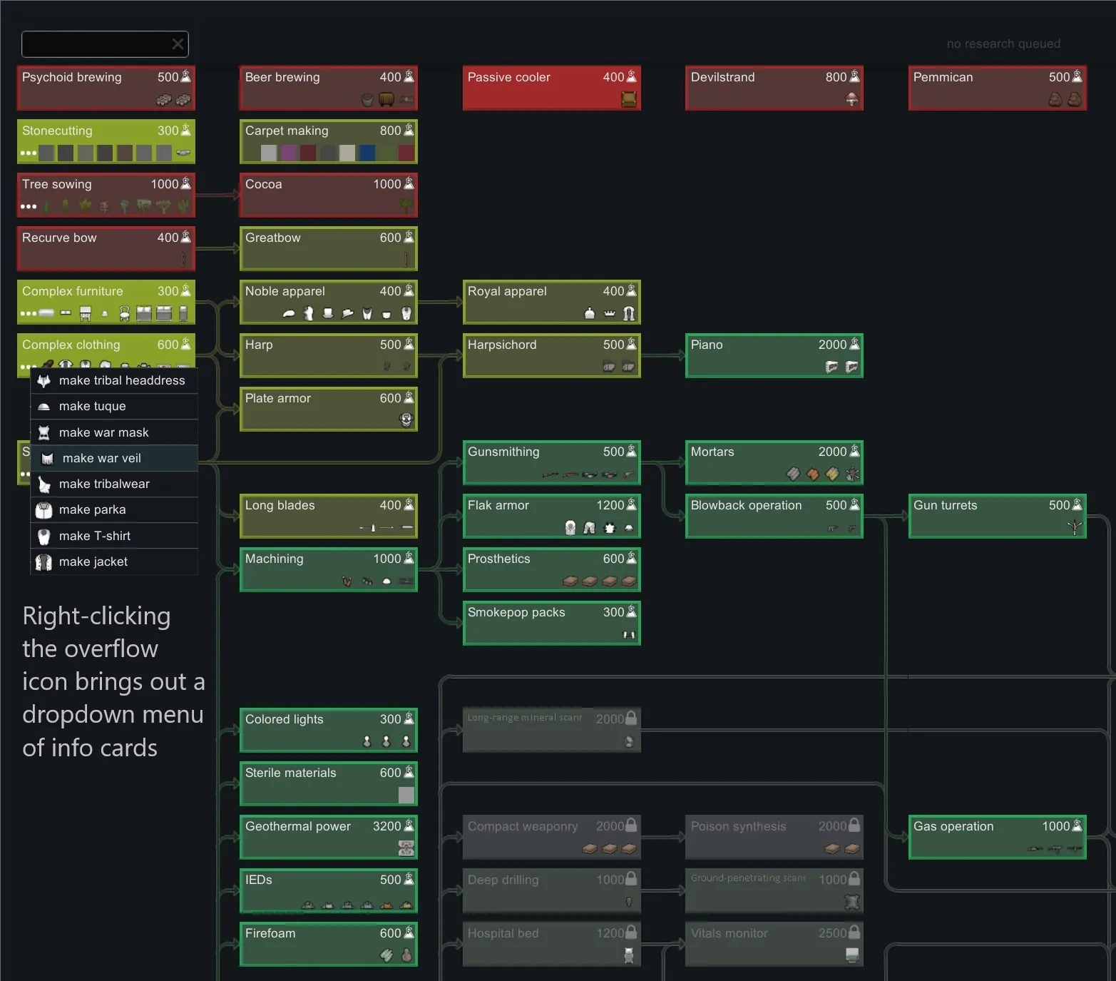Click the bow icon in Greatbow node
Image resolution: width=1116 pixels, height=981 pixels.
[406, 259]
